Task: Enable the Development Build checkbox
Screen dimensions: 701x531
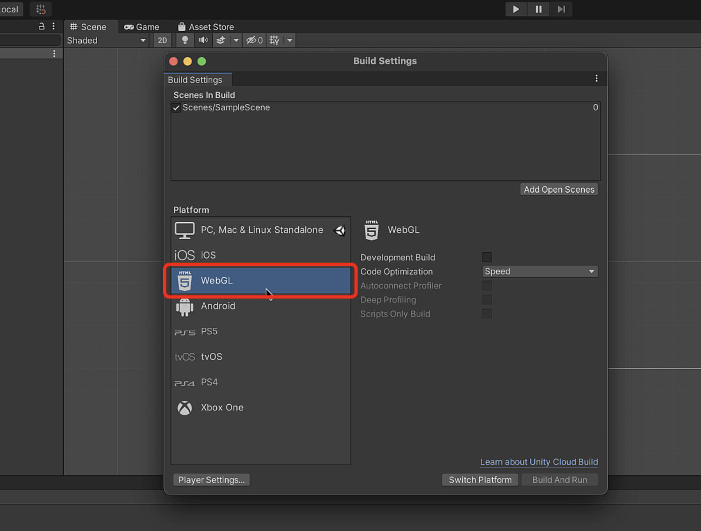Action: (487, 257)
